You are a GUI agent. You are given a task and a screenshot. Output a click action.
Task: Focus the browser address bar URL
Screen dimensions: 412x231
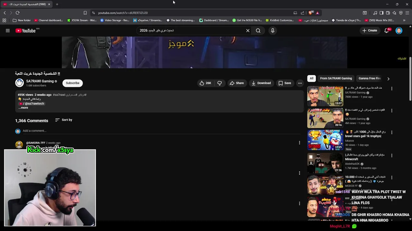(123, 13)
